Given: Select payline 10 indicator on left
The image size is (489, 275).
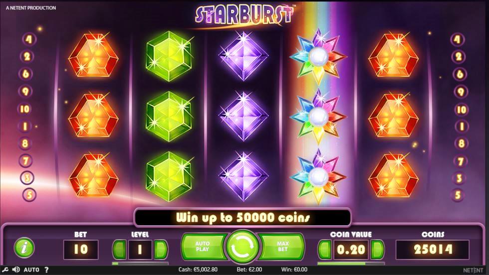Looking at the screenshot, I should click(x=25, y=109).
